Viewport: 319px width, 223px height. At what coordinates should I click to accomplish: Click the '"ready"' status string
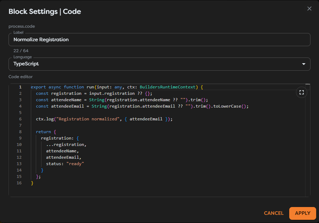pos(75,164)
